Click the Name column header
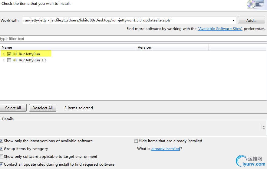Screen dimensions: 267x169 click(x=68, y=47)
